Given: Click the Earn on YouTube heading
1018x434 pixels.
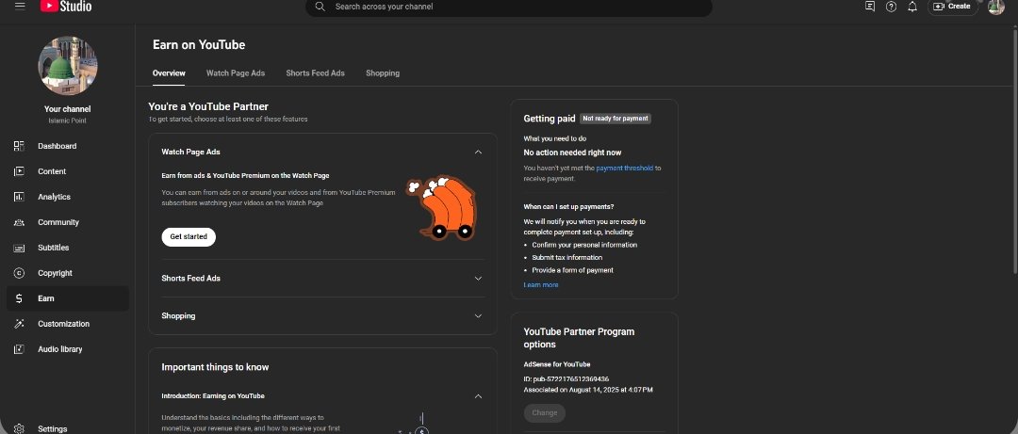Looking at the screenshot, I should (x=199, y=45).
